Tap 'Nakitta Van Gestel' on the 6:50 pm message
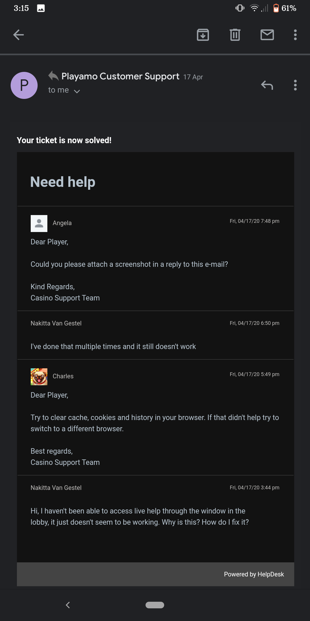 56,323
